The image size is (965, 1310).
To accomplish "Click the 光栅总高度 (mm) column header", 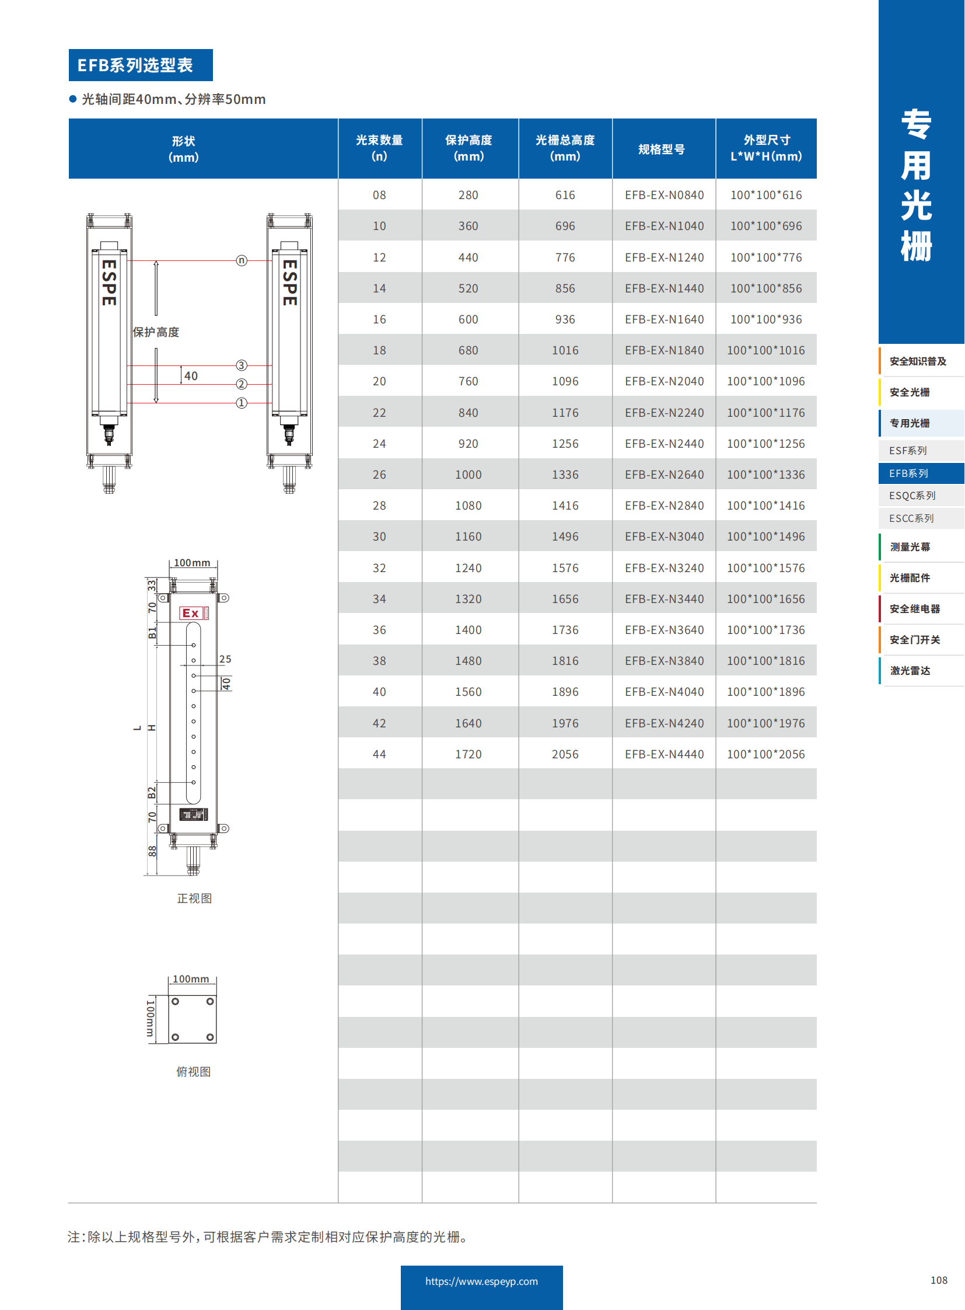I will point(565,148).
